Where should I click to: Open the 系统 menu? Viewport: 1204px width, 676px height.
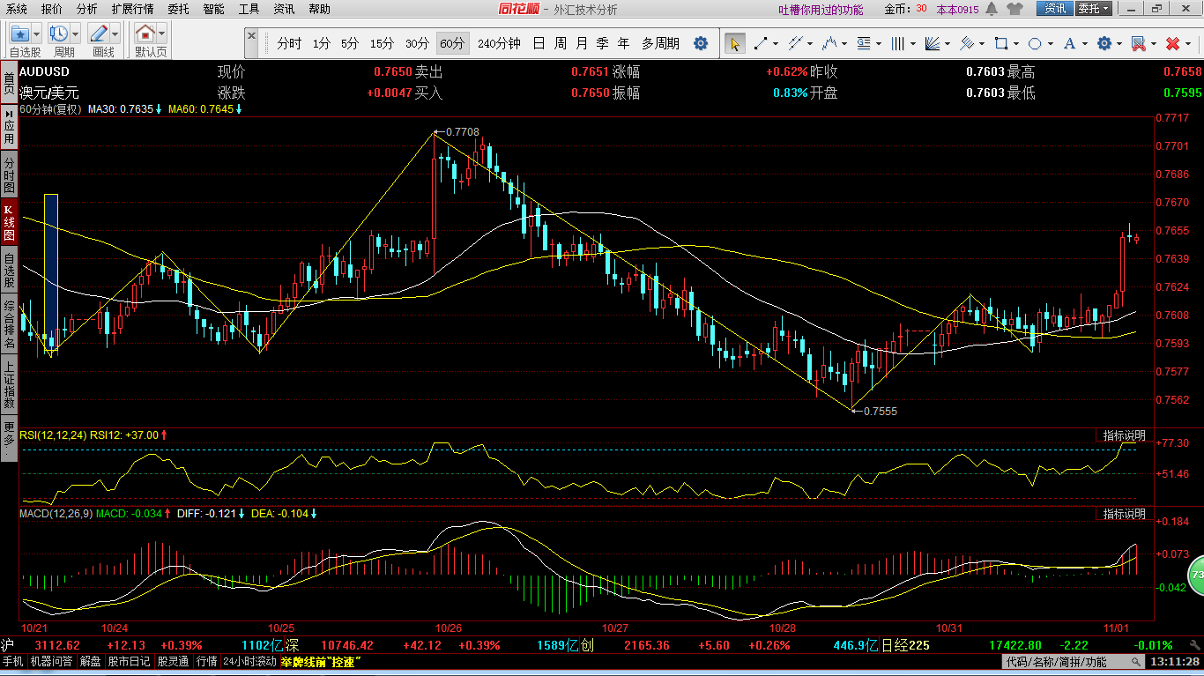tap(17, 9)
